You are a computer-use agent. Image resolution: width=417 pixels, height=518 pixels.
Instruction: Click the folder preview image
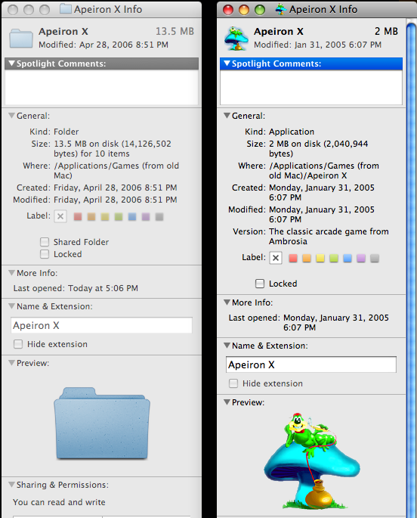102,423
